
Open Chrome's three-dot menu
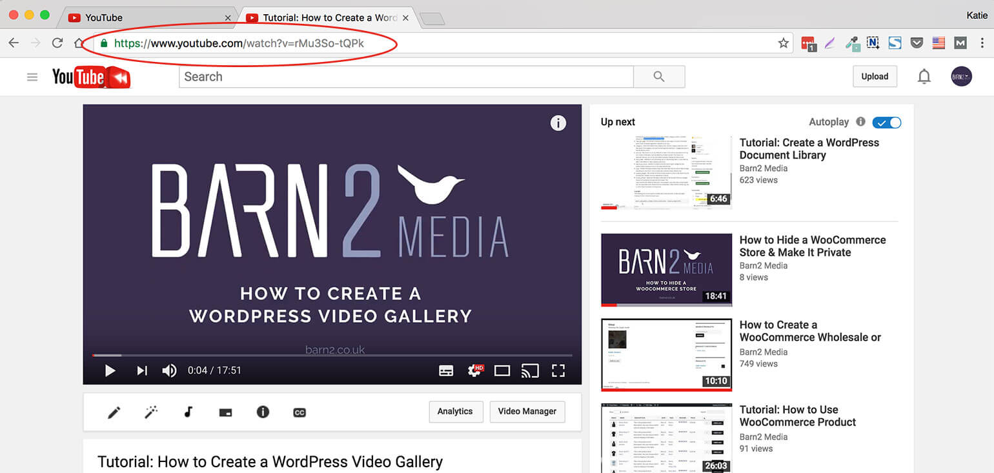984,43
